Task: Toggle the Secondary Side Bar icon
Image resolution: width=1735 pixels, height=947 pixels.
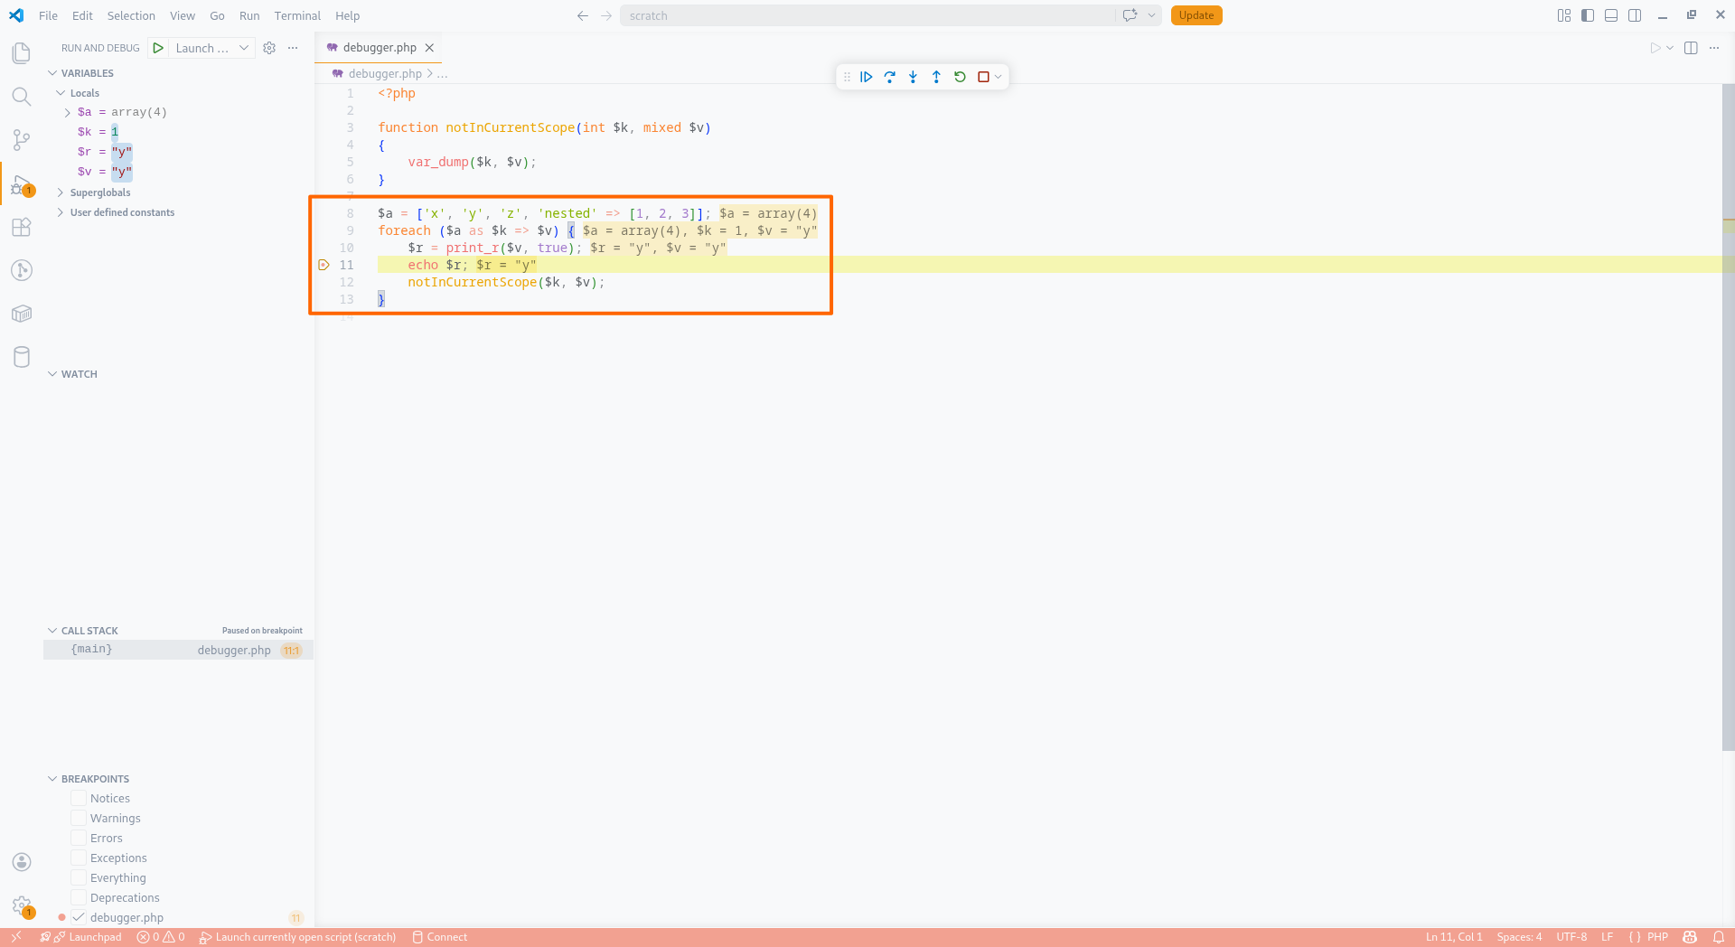Action: tap(1635, 15)
